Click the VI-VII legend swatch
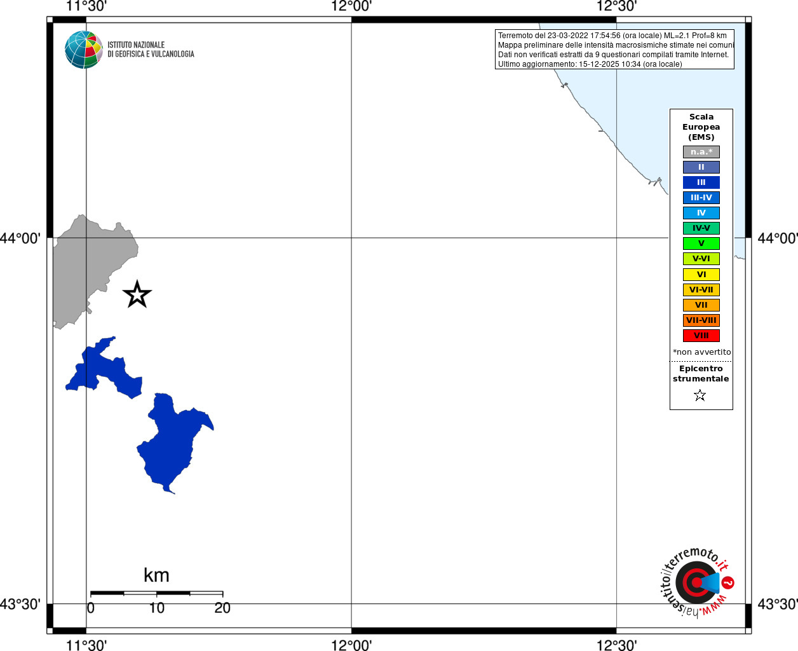 coord(701,290)
